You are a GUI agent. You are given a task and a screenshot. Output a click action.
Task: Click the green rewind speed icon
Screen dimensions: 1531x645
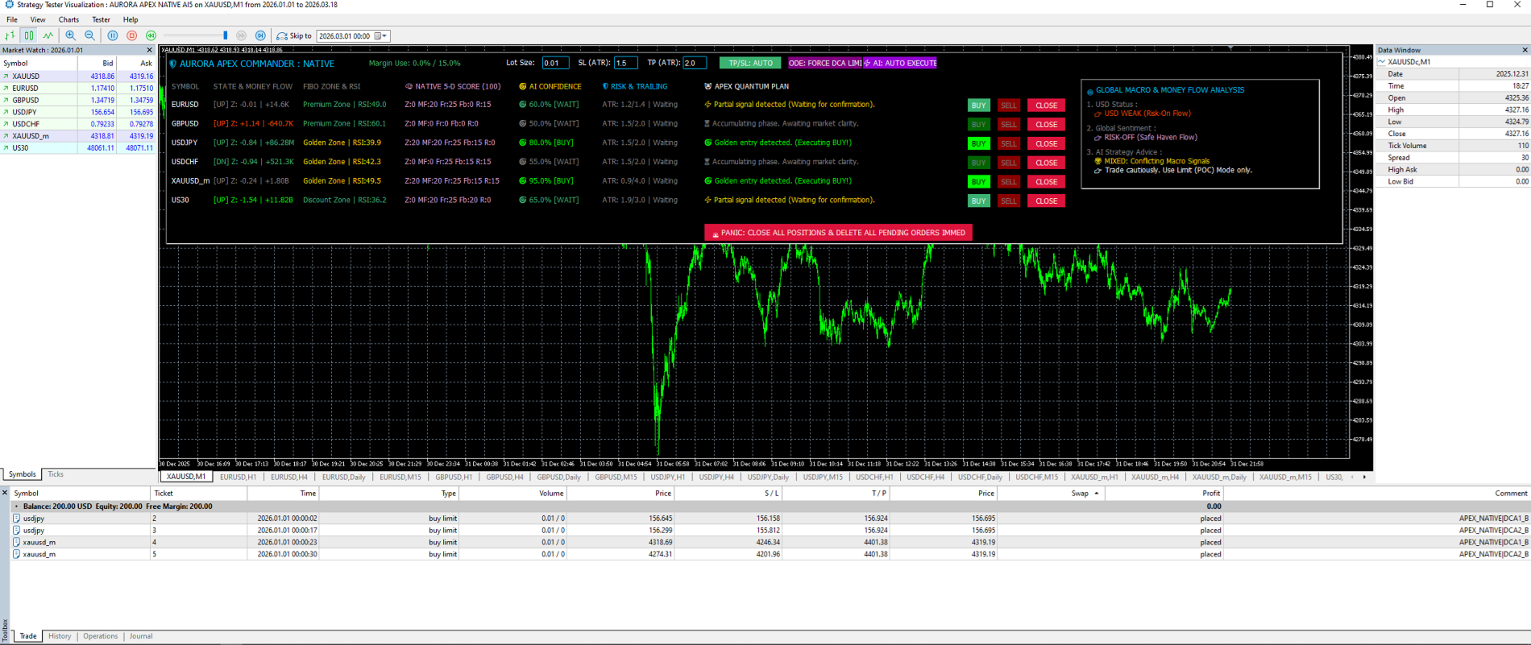click(151, 35)
